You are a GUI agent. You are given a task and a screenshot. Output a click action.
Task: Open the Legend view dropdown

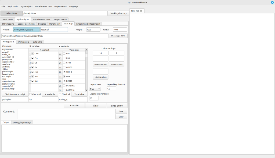coord(95,89)
